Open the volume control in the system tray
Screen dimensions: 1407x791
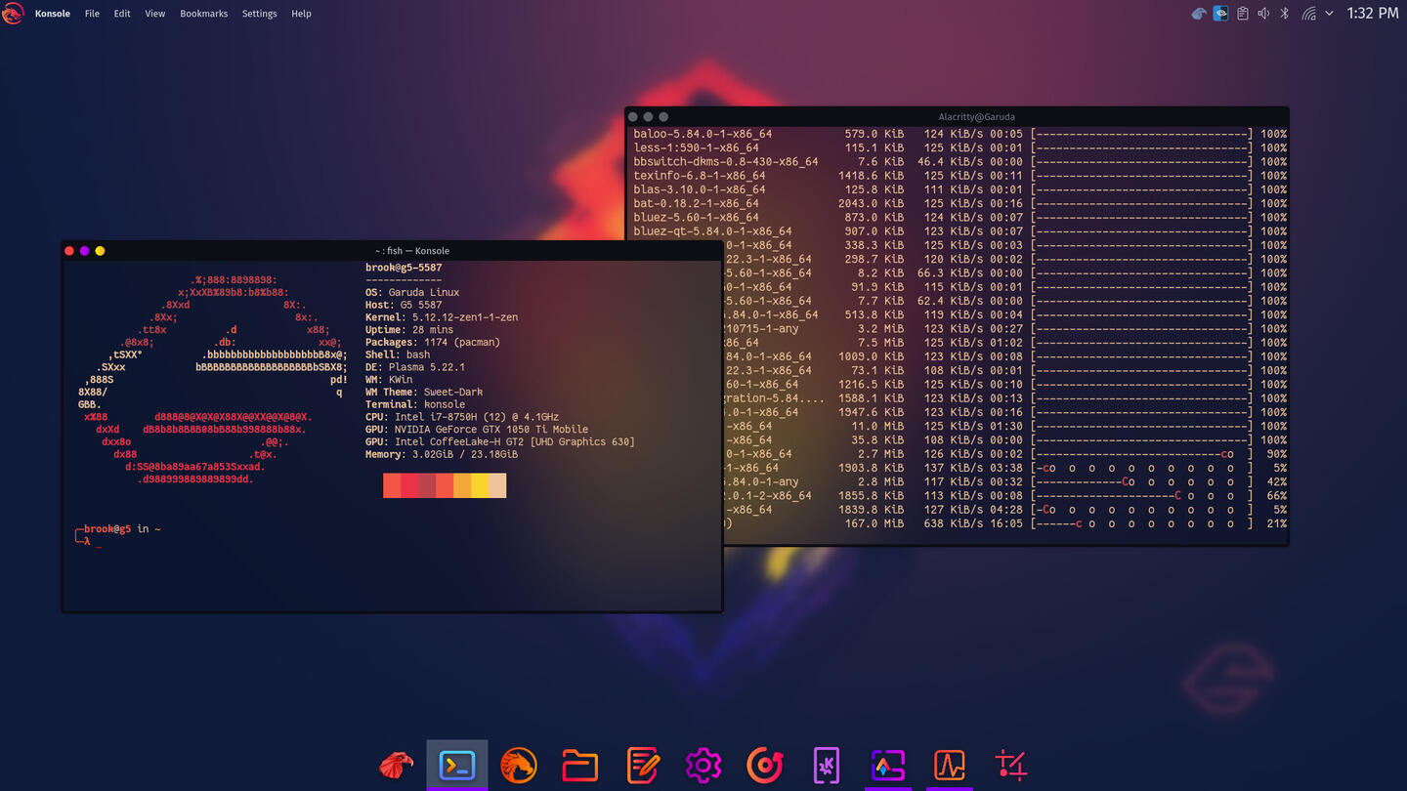pos(1263,14)
